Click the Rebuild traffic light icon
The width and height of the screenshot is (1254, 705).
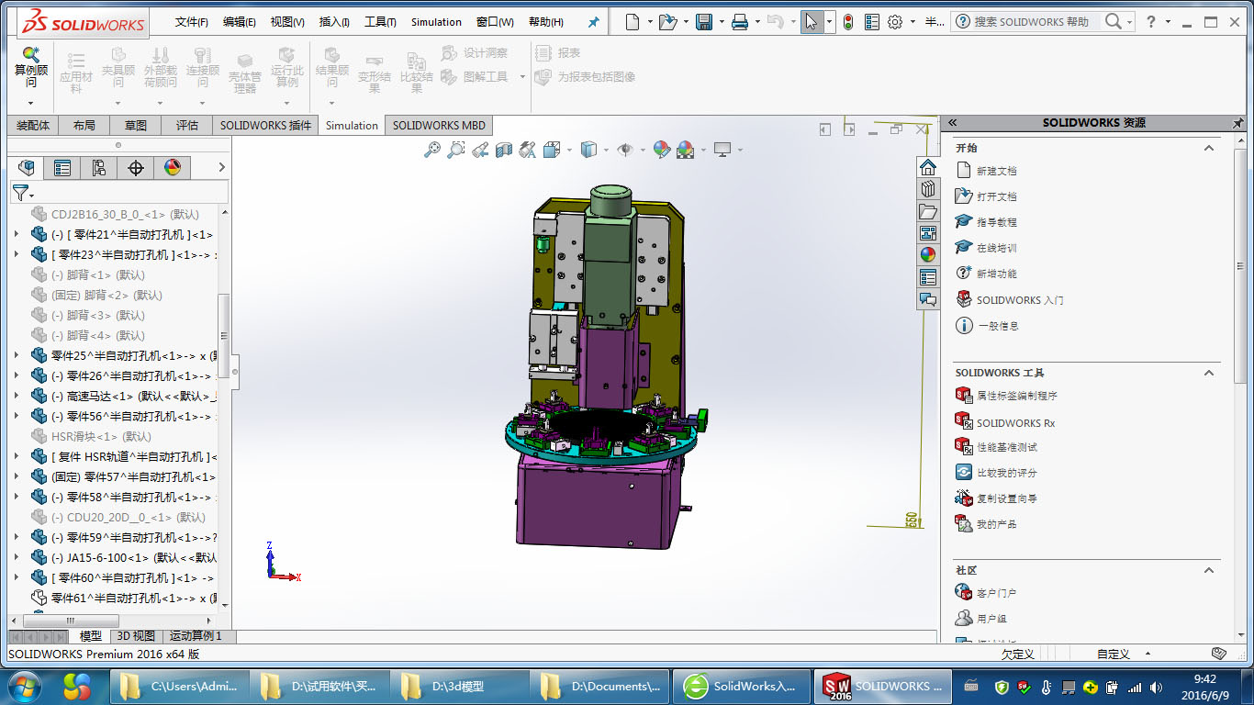847,22
